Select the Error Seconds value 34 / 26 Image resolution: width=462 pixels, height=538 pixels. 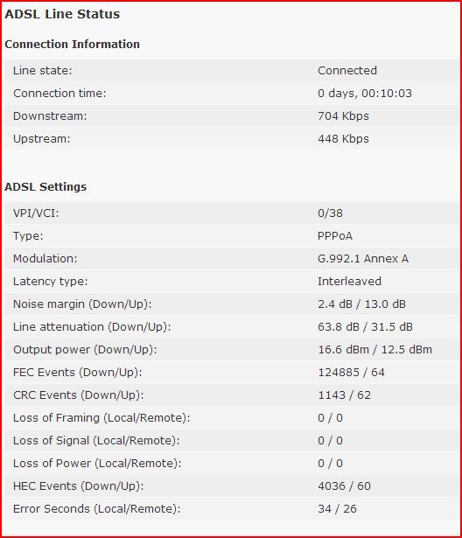[x=337, y=509]
